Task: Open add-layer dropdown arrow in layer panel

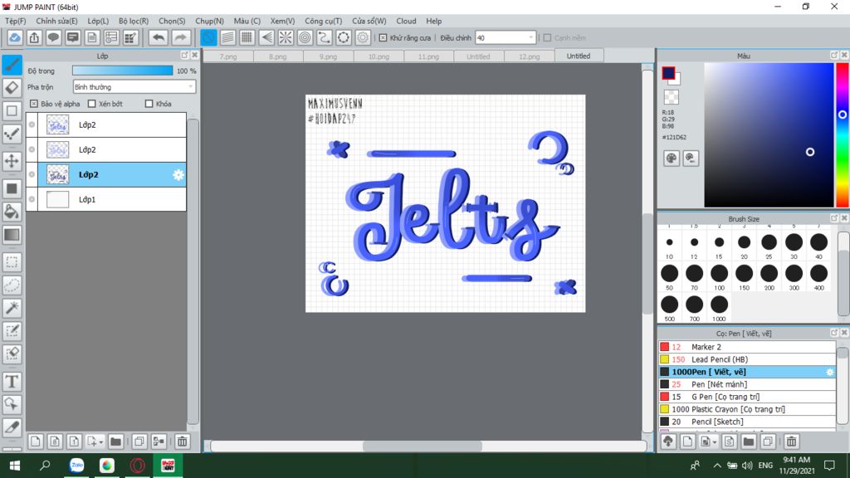Action: [101, 442]
